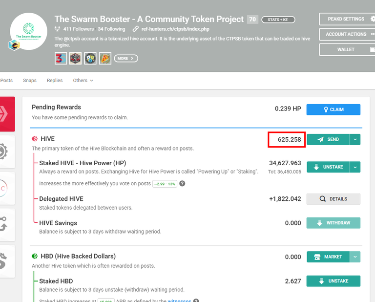Click the Hive Power amount 34,627.963
Image resolution: width=375 pixels, height=302 pixels.
point(285,163)
